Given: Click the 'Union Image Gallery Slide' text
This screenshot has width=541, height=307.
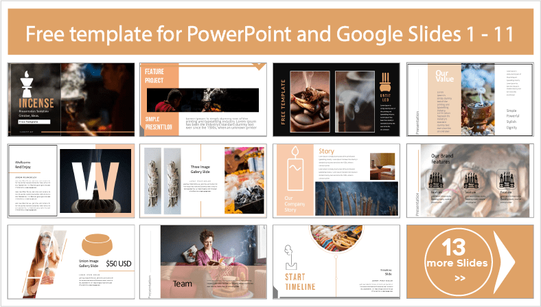Looking at the screenshot, I should click(89, 264).
